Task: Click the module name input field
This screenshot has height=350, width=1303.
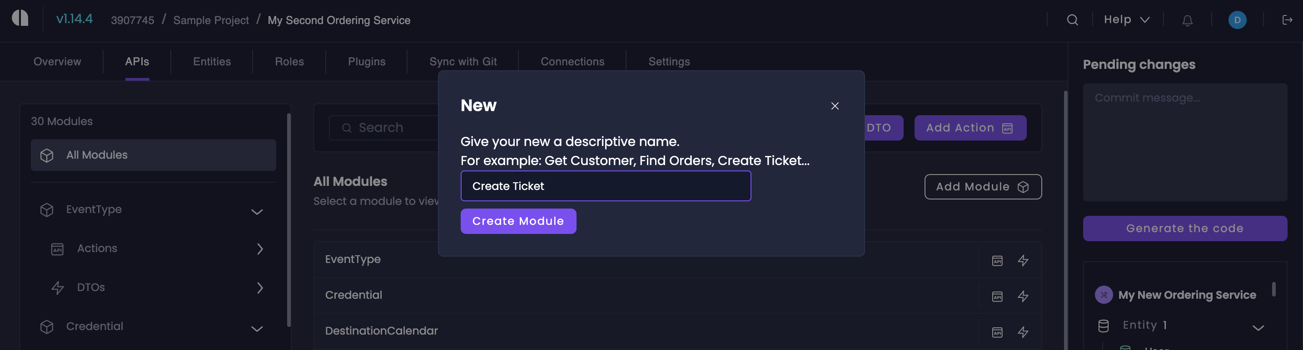Action: pyautogui.click(x=606, y=186)
